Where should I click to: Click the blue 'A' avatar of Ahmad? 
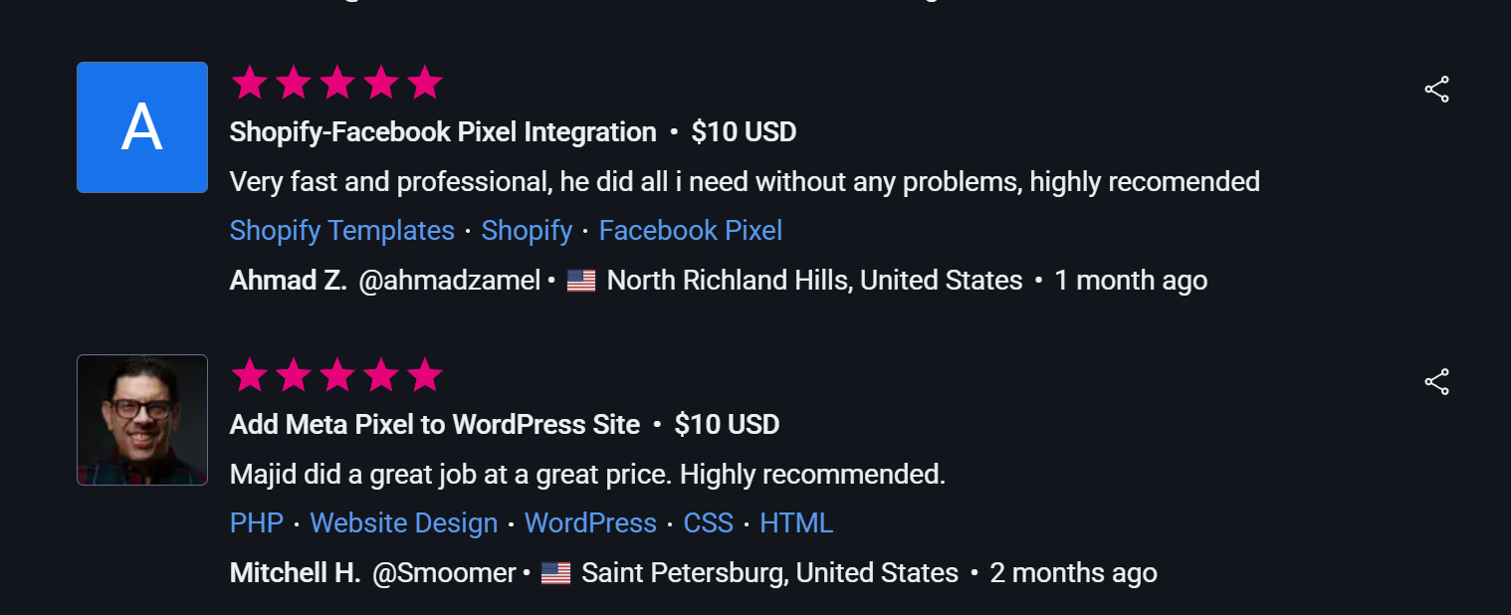click(142, 127)
